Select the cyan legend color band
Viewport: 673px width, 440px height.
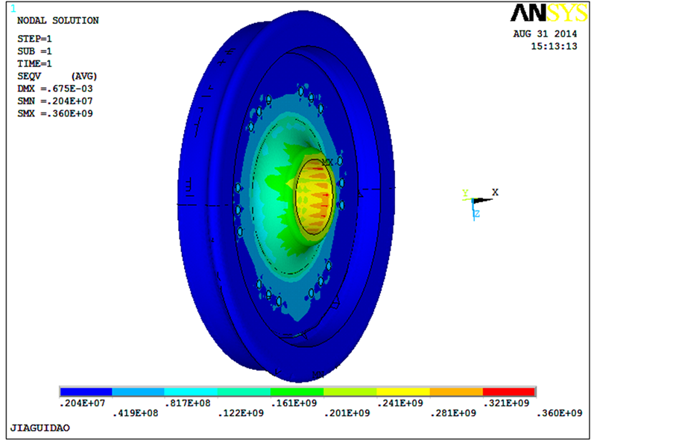tap(192, 392)
